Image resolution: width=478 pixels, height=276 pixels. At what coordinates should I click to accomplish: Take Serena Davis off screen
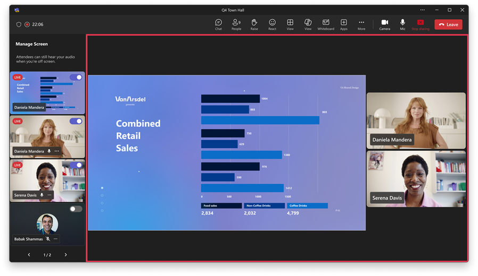76,165
